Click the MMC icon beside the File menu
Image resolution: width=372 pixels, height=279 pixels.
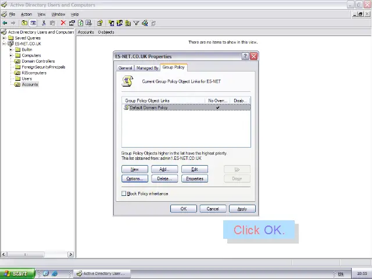pos(4,14)
